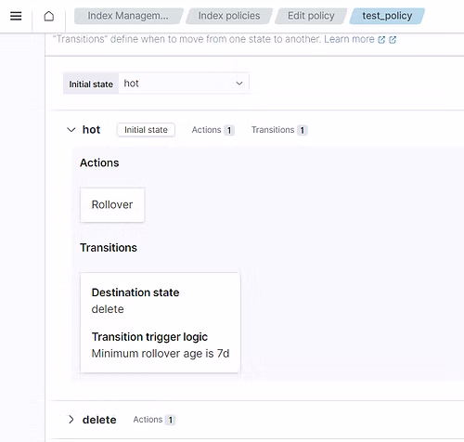Open the Index Management breadcrumb
The width and height of the screenshot is (464, 442).
128,16
